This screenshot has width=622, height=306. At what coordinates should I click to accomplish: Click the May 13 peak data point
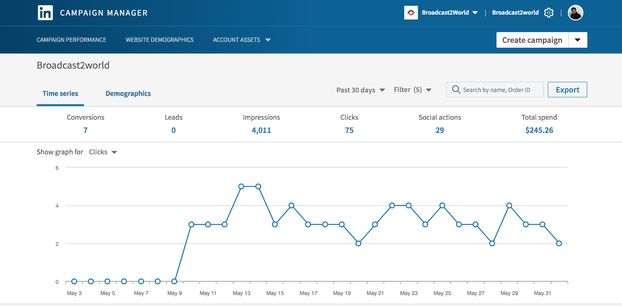[241, 187]
